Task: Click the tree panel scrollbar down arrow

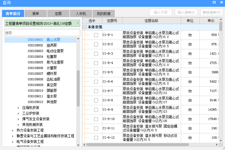Action: tap(78, 145)
